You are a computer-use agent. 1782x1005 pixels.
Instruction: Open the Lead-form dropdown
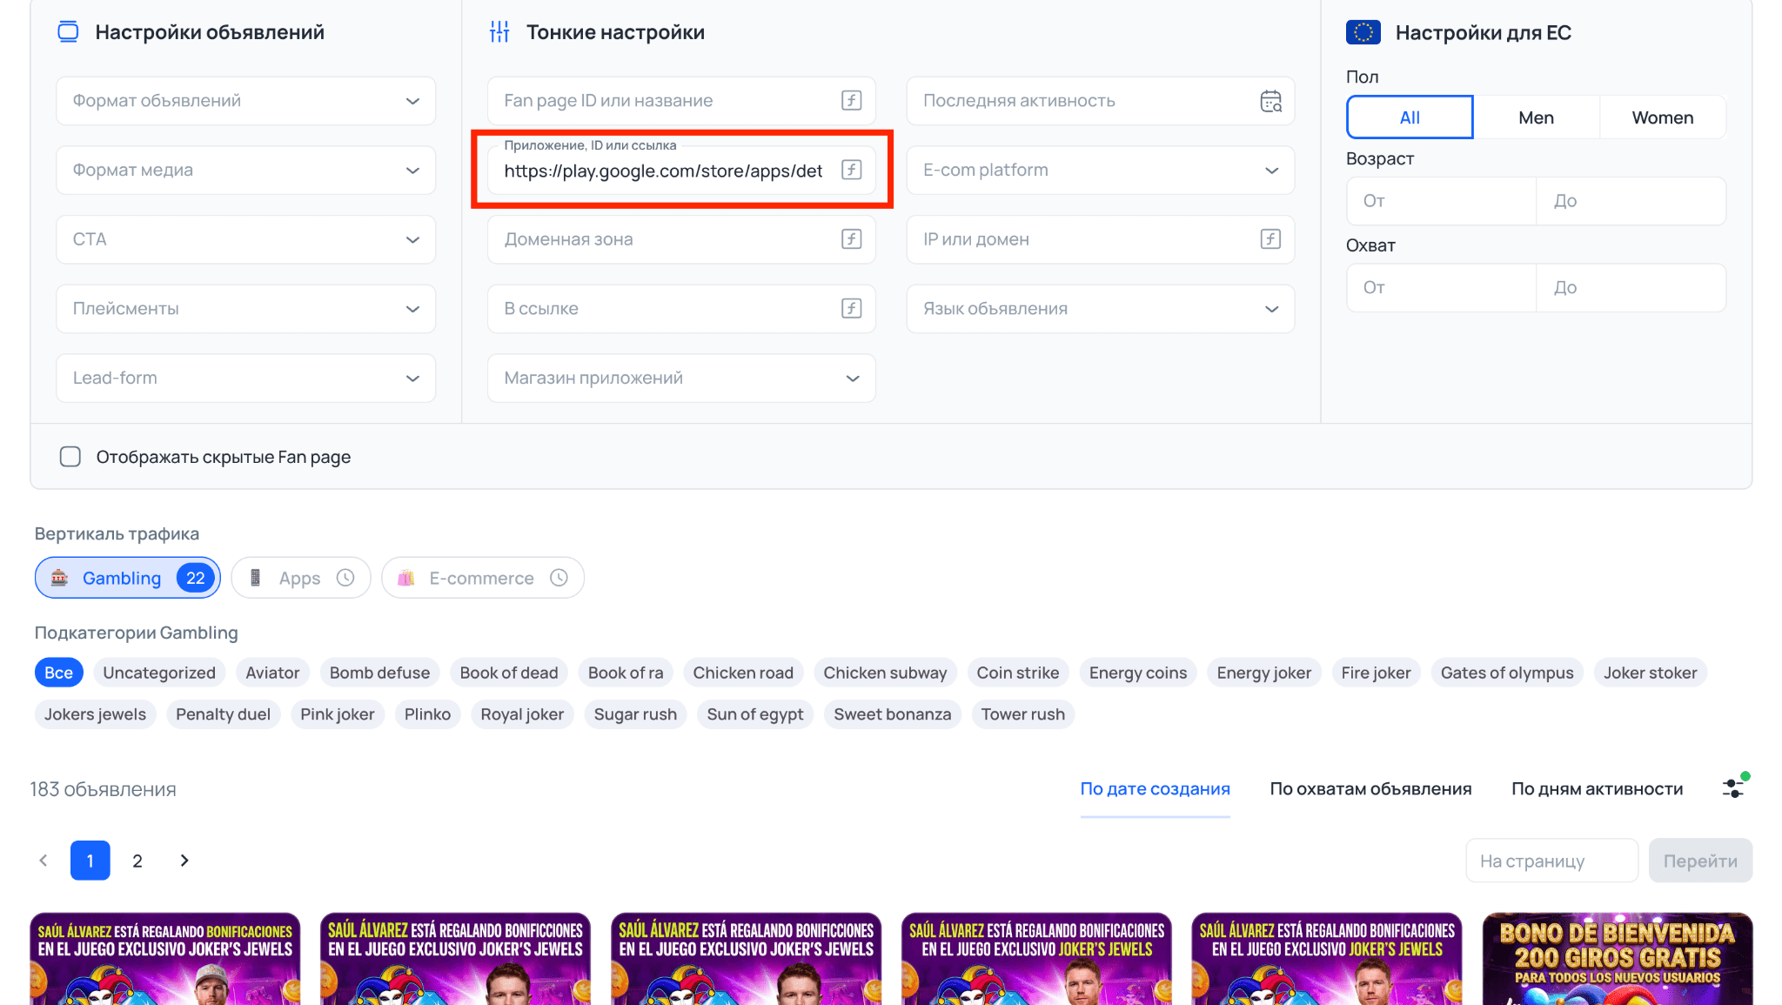pos(245,378)
